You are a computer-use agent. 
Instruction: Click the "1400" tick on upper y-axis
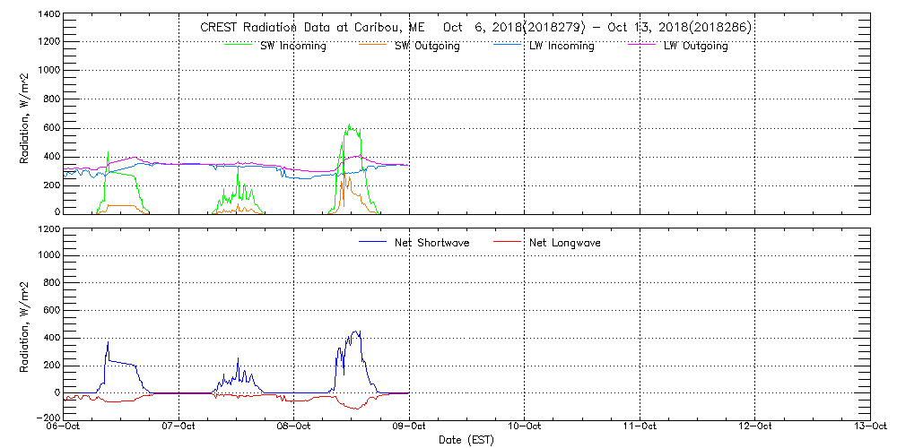[48, 16]
